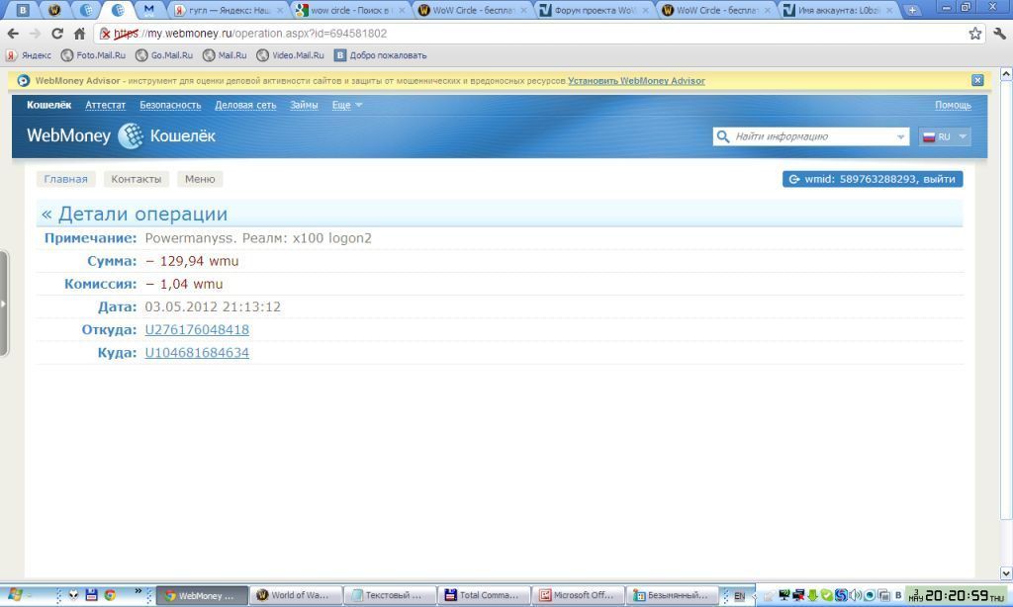Click the WebMoney globe logo
Image resolution: width=1013 pixels, height=607 pixels.
[131, 136]
